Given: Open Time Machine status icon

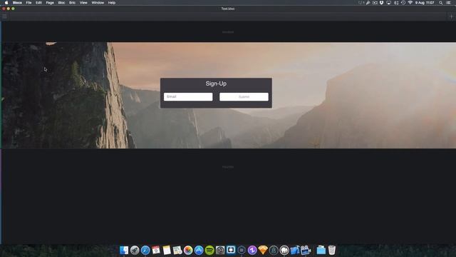Looking at the screenshot, I should 403,3.
